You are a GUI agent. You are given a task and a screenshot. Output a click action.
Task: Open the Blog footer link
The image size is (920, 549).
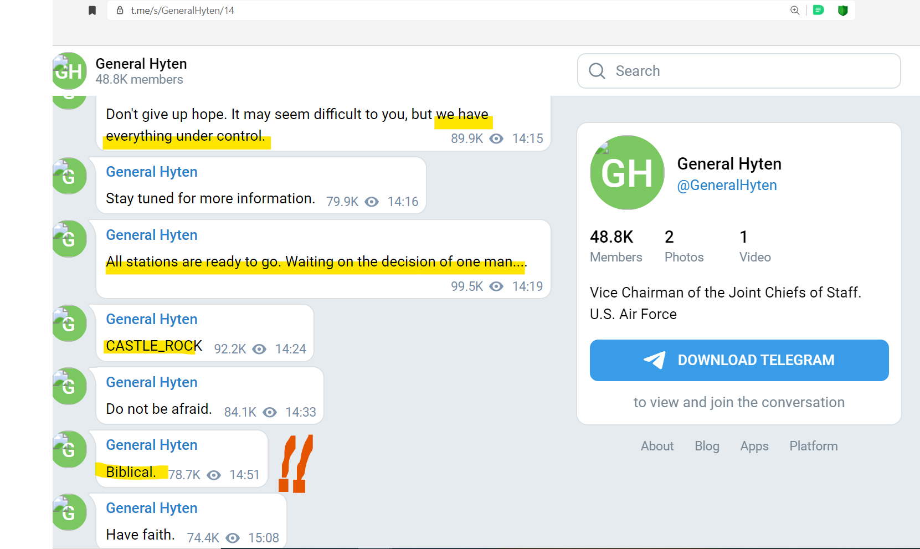[x=707, y=446]
